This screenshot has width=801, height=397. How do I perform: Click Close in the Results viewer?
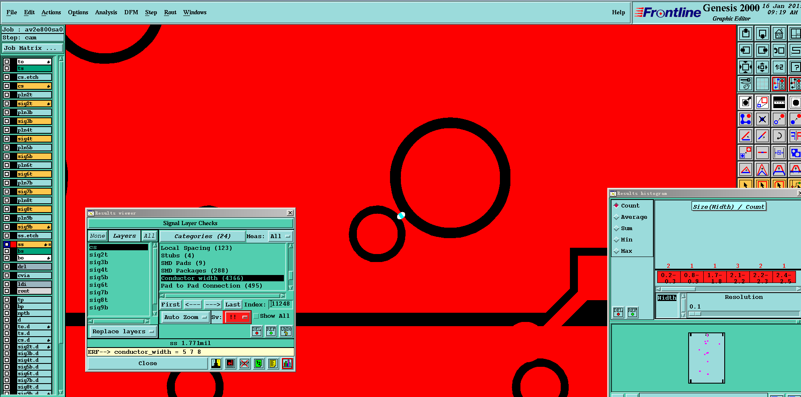click(148, 363)
